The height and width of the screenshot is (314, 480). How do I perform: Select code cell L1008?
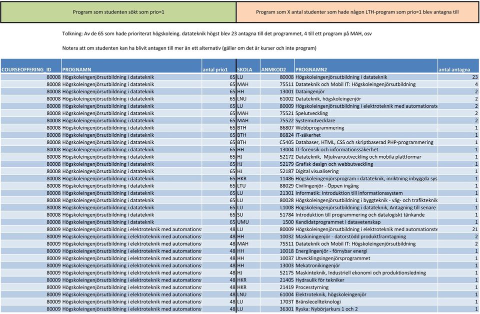click(277, 207)
